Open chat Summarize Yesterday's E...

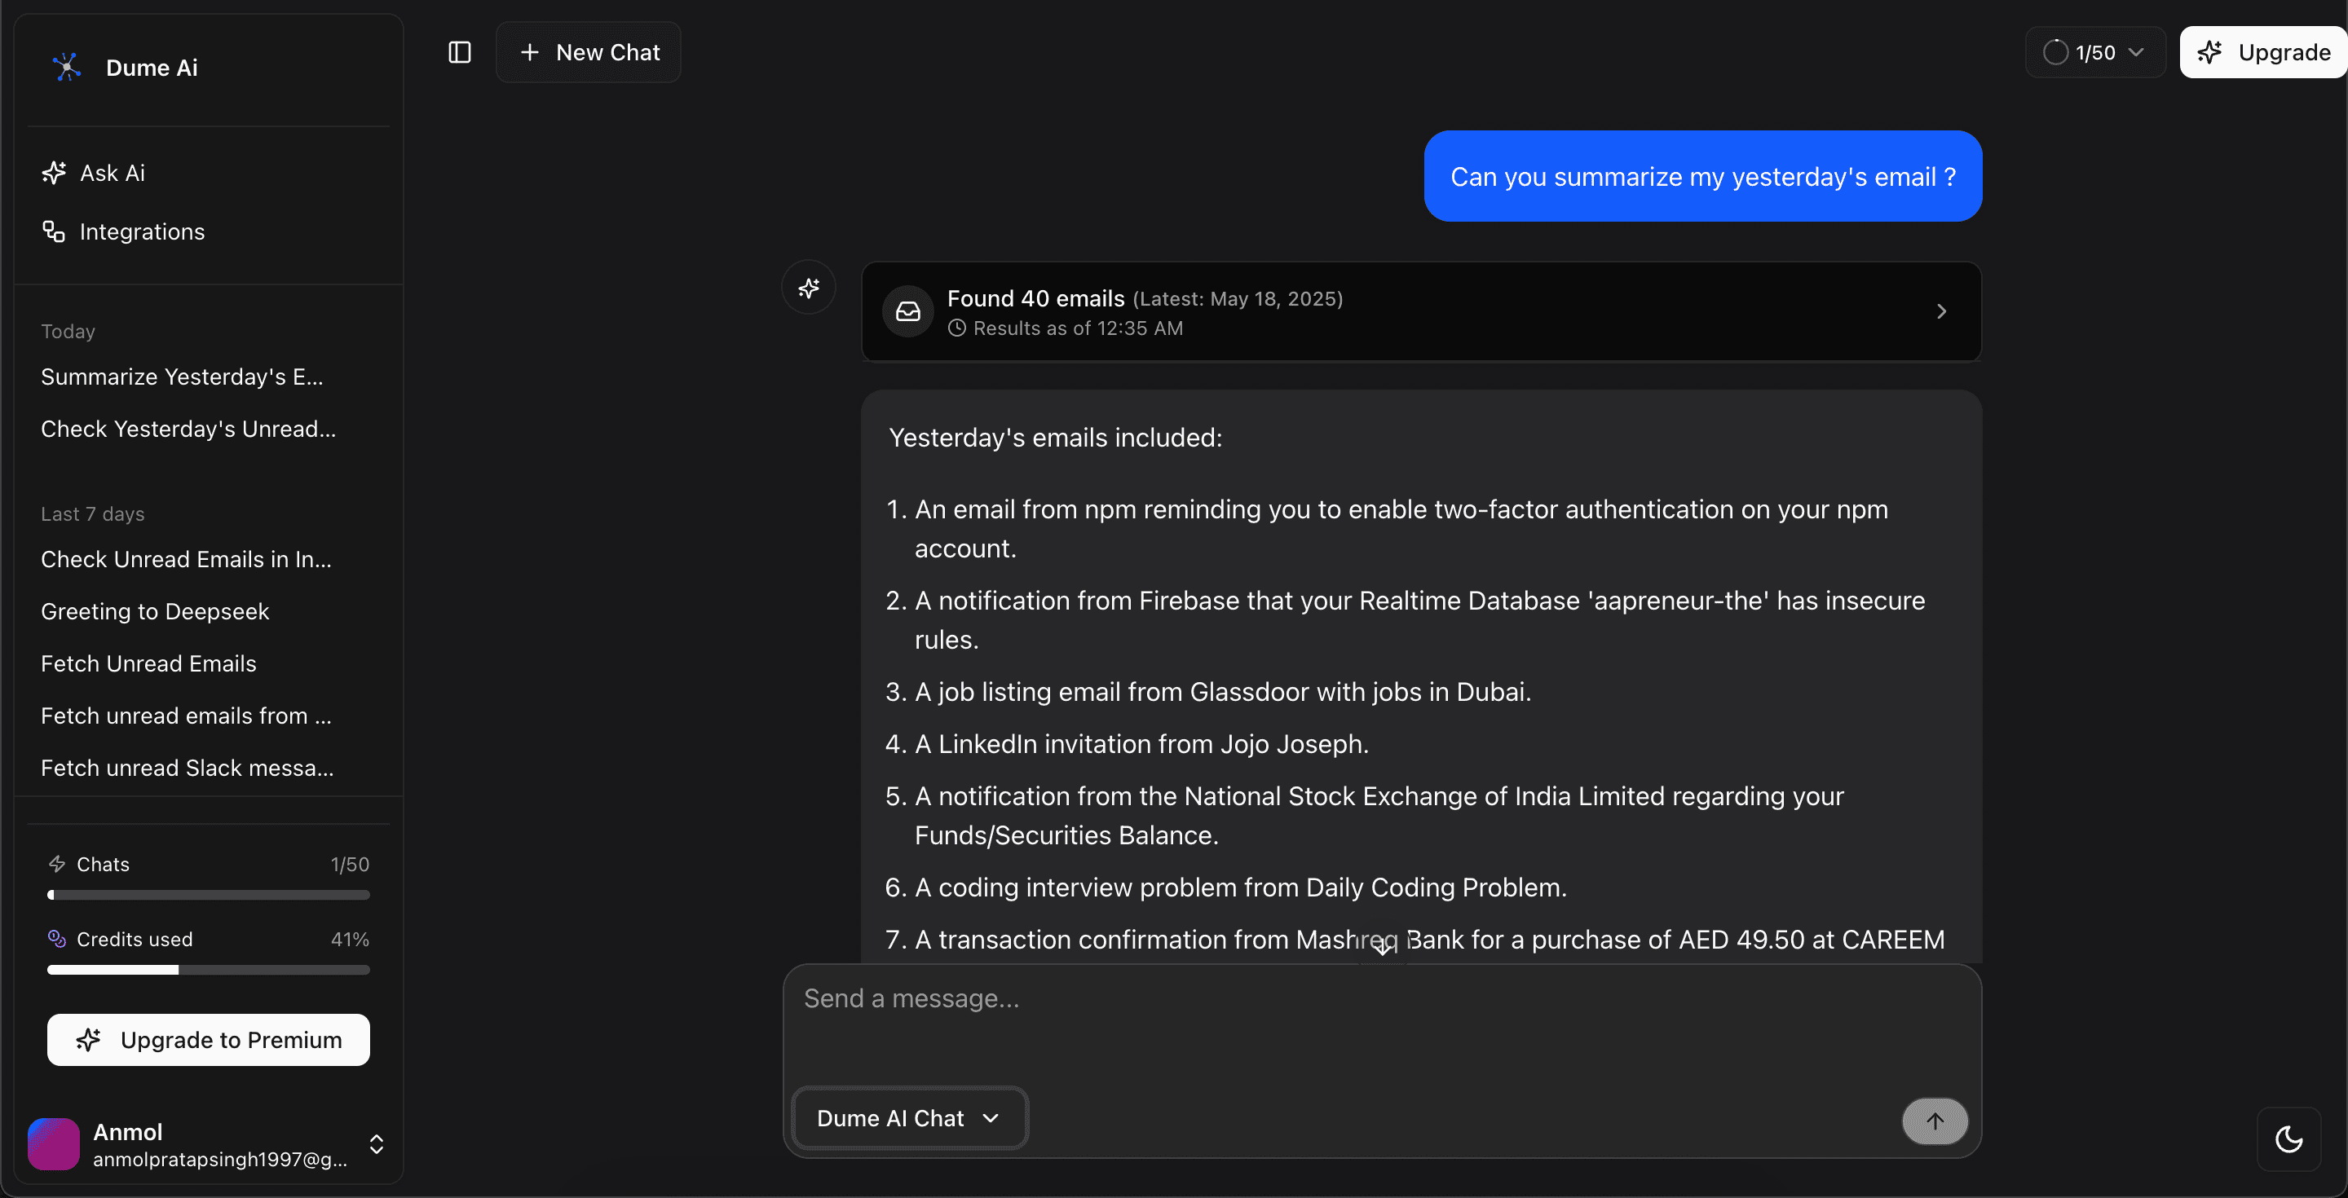tap(183, 377)
